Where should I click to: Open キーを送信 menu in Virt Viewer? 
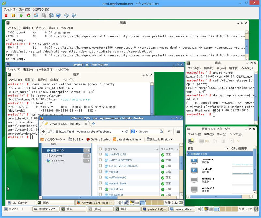click(x=45, y=69)
